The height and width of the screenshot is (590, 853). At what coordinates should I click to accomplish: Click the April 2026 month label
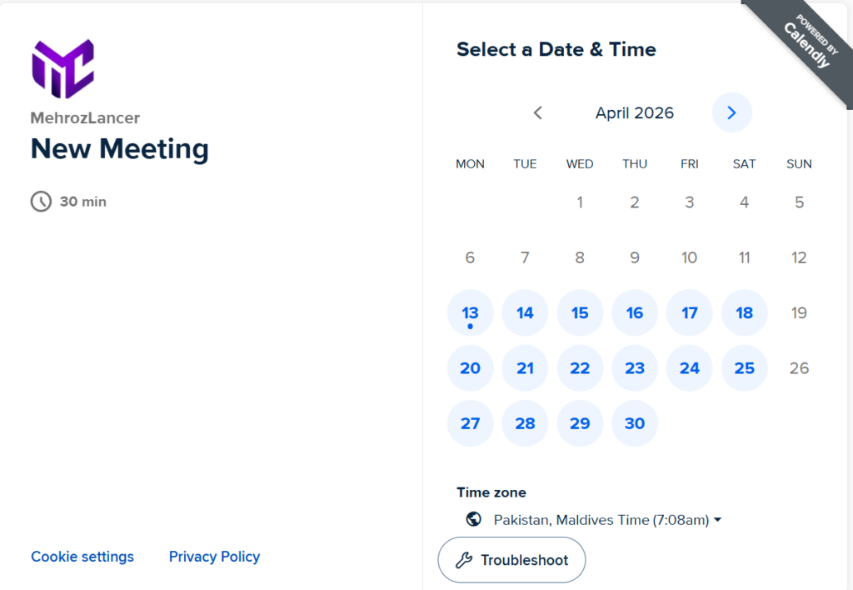pyautogui.click(x=635, y=112)
